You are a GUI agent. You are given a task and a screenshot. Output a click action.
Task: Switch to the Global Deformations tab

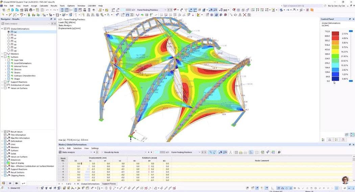tap(90, 184)
